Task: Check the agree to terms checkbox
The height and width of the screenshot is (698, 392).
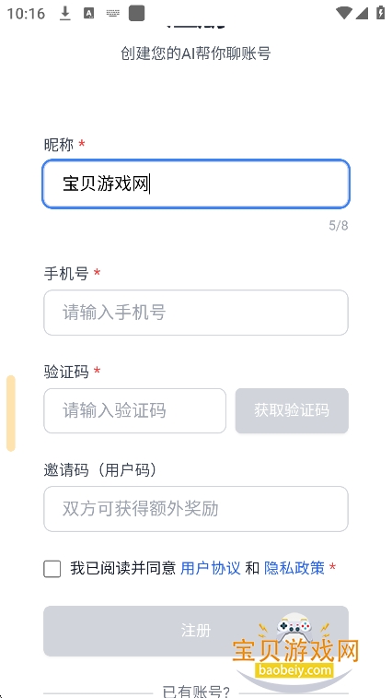Action: click(x=52, y=569)
